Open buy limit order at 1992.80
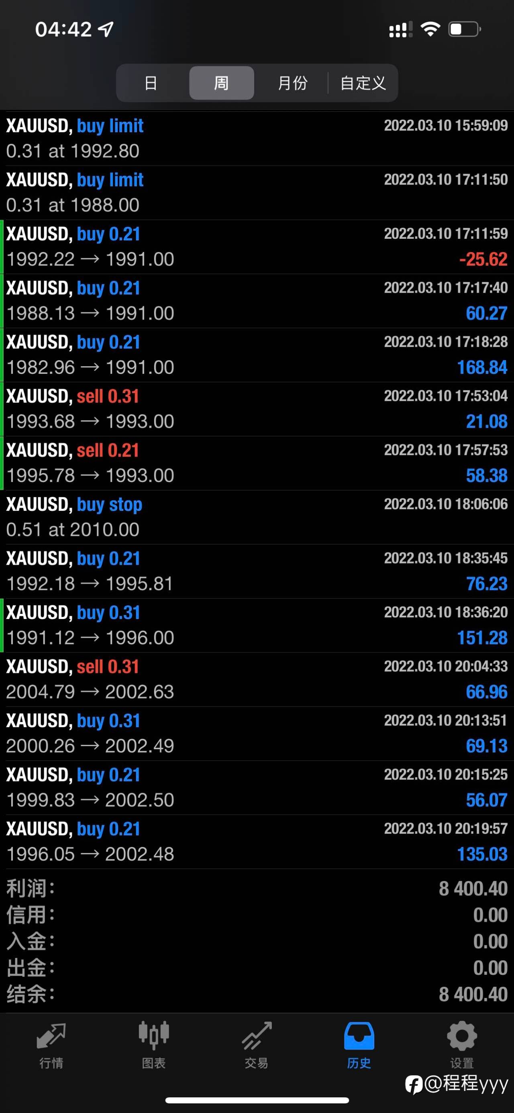Screen dimensions: 514x1113 [x=257, y=138]
